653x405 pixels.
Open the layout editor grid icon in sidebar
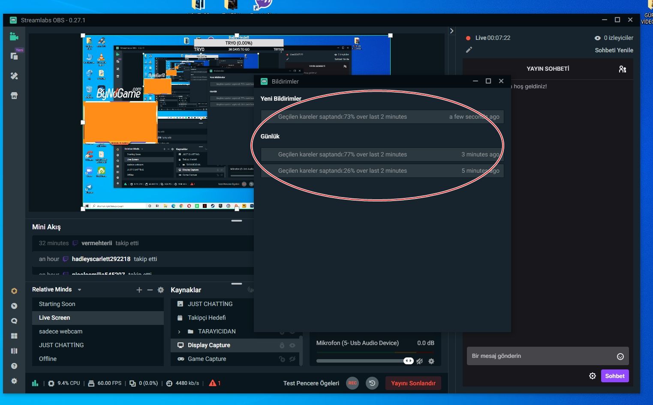14,336
